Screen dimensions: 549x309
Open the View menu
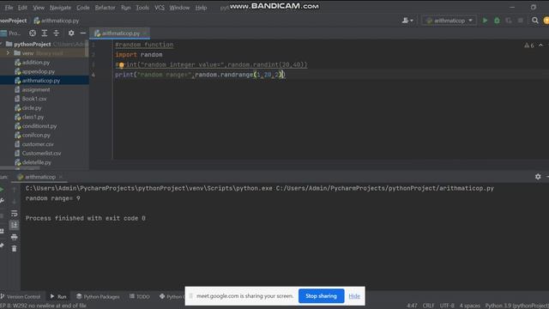pyautogui.click(x=39, y=8)
